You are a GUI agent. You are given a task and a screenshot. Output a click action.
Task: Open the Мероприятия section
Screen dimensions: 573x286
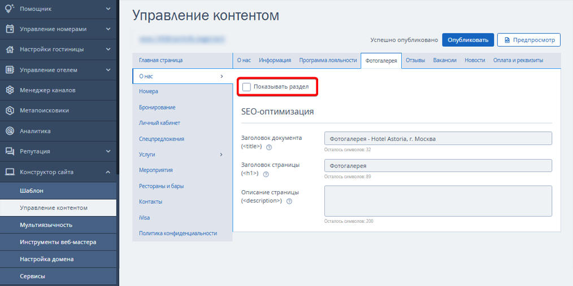click(183, 170)
